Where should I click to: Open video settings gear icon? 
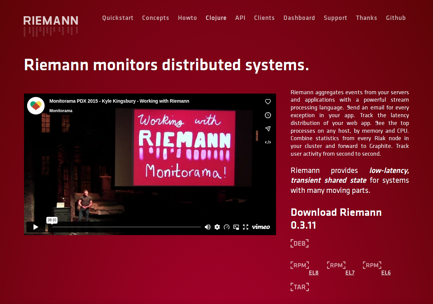pyautogui.click(x=217, y=227)
